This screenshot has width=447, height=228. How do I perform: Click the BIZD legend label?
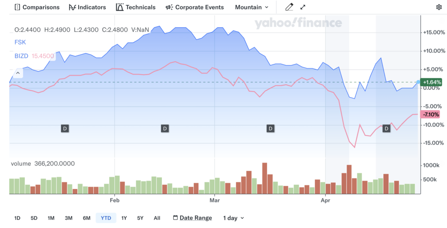pos(21,56)
